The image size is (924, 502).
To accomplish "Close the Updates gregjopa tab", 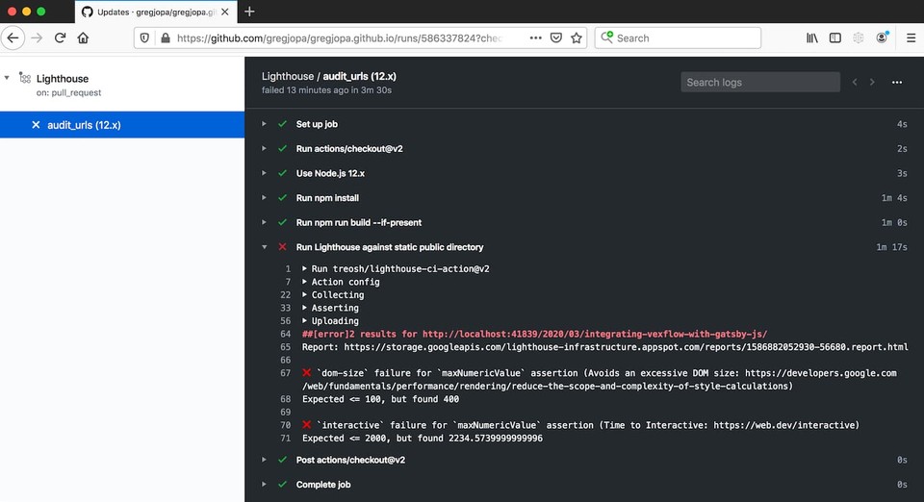I will 225,12.
